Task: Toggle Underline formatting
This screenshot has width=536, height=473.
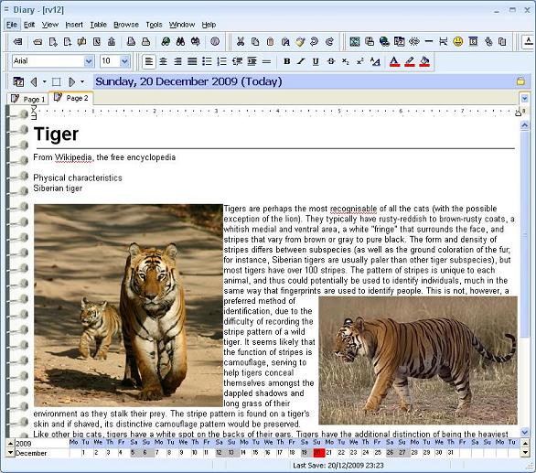Action: point(316,61)
